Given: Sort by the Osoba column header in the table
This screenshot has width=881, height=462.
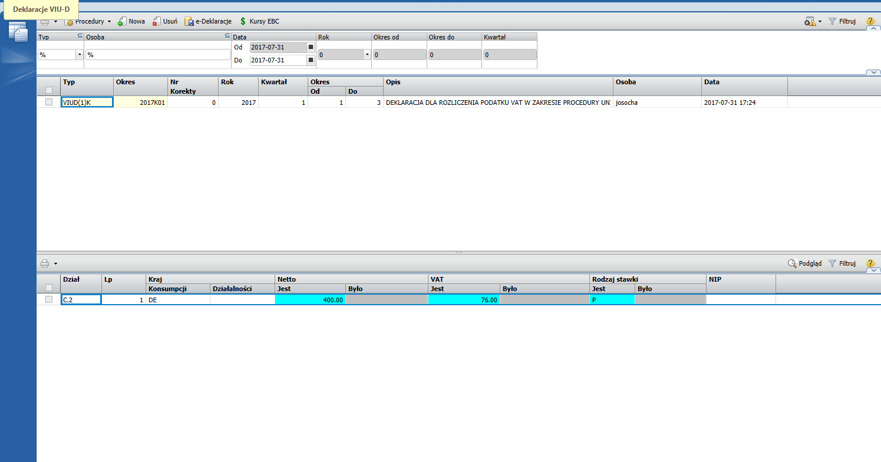Looking at the screenshot, I should pyautogui.click(x=658, y=86).
